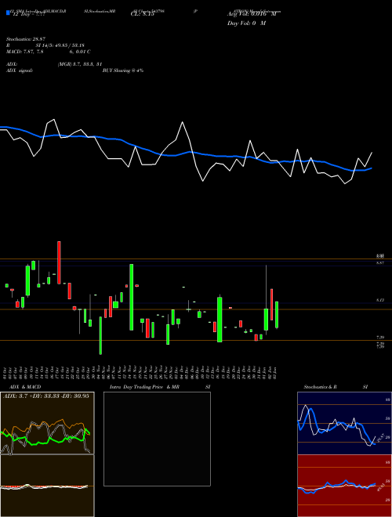Open the MACD histogram panel below ADX
This screenshot has height=517, width=392.
[x=47, y=486]
